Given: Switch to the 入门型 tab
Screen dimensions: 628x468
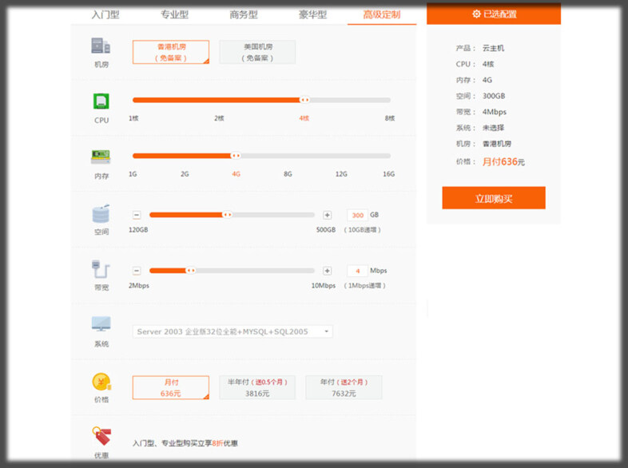Looking at the screenshot, I should point(105,14).
